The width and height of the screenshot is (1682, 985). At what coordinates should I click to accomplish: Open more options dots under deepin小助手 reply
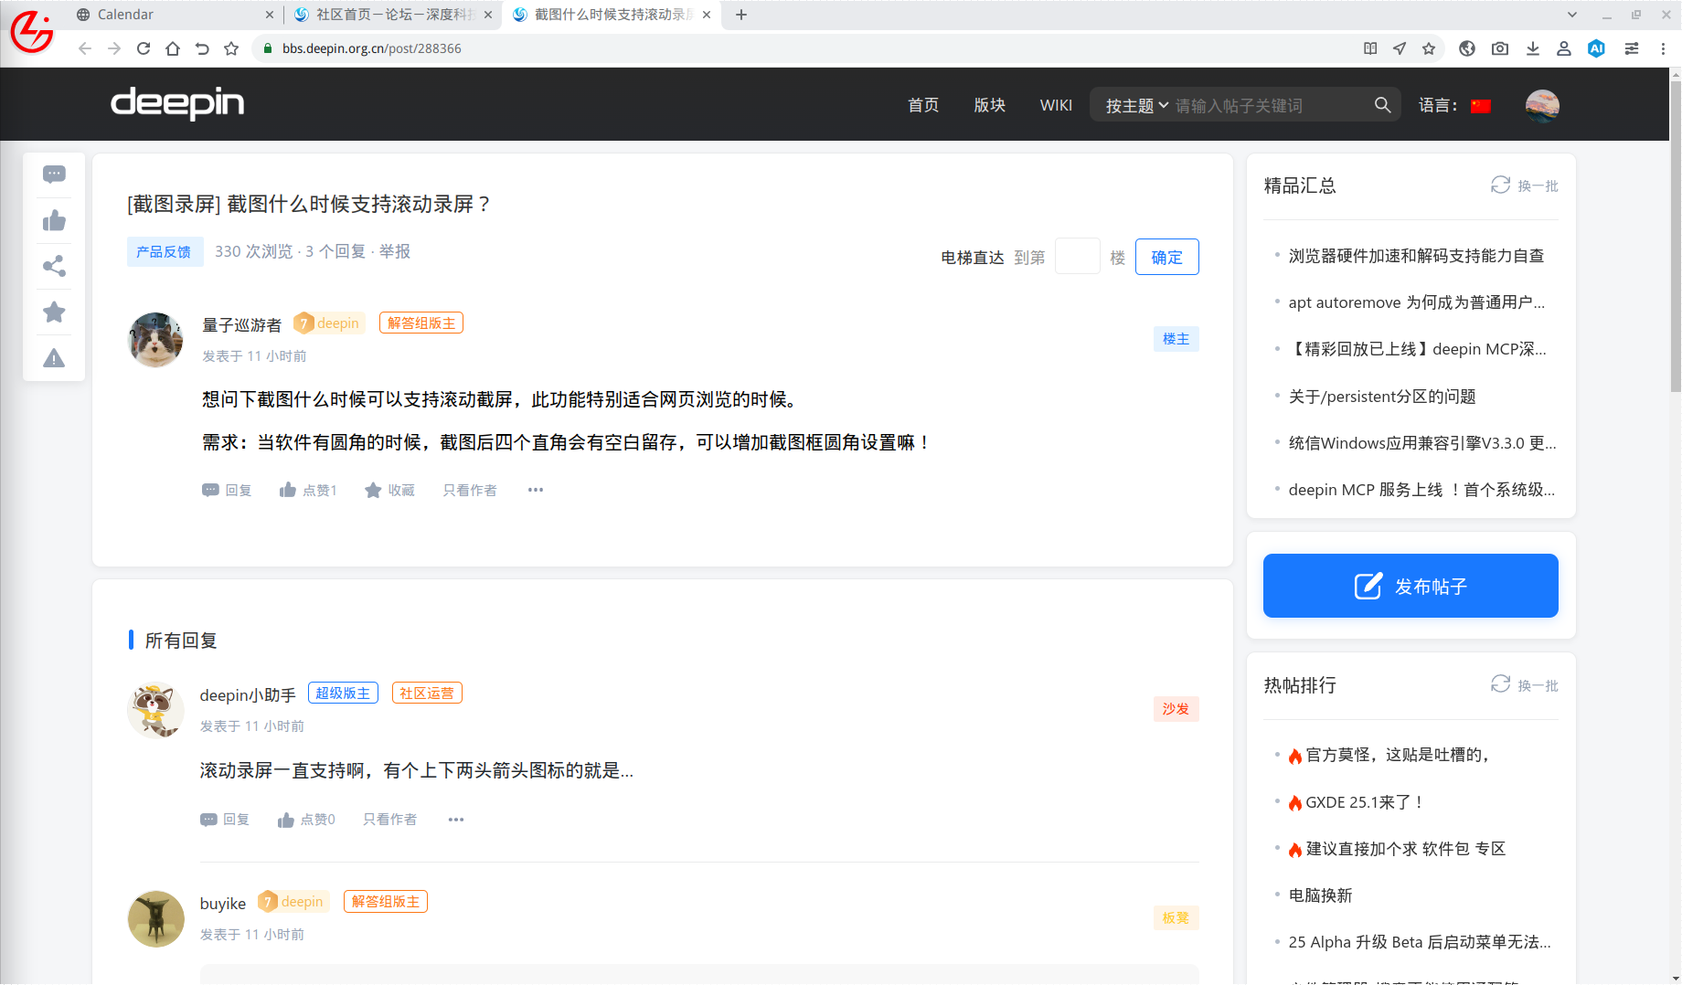[x=456, y=820]
